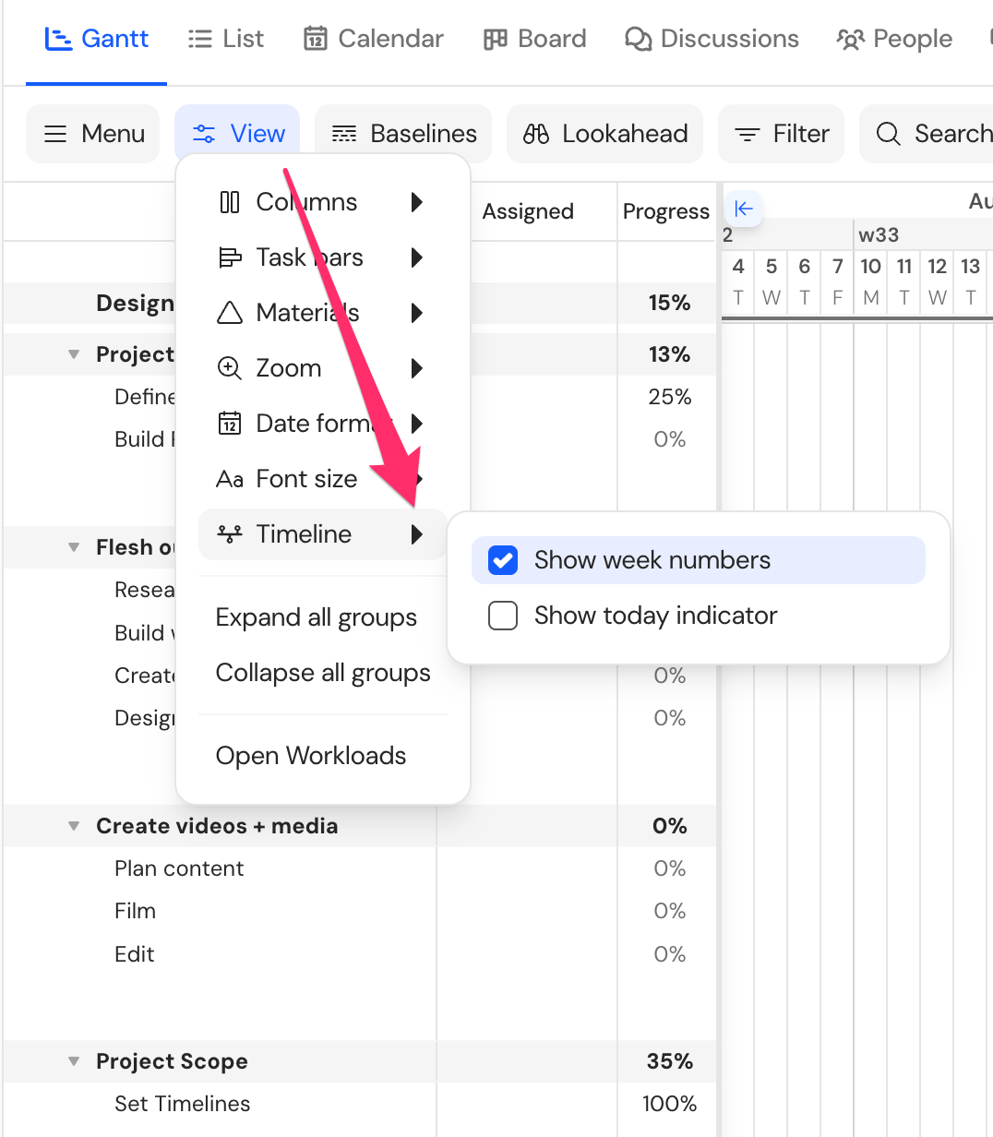The height and width of the screenshot is (1137, 993).
Task: Select the Plan content task row
Action: (x=359, y=868)
